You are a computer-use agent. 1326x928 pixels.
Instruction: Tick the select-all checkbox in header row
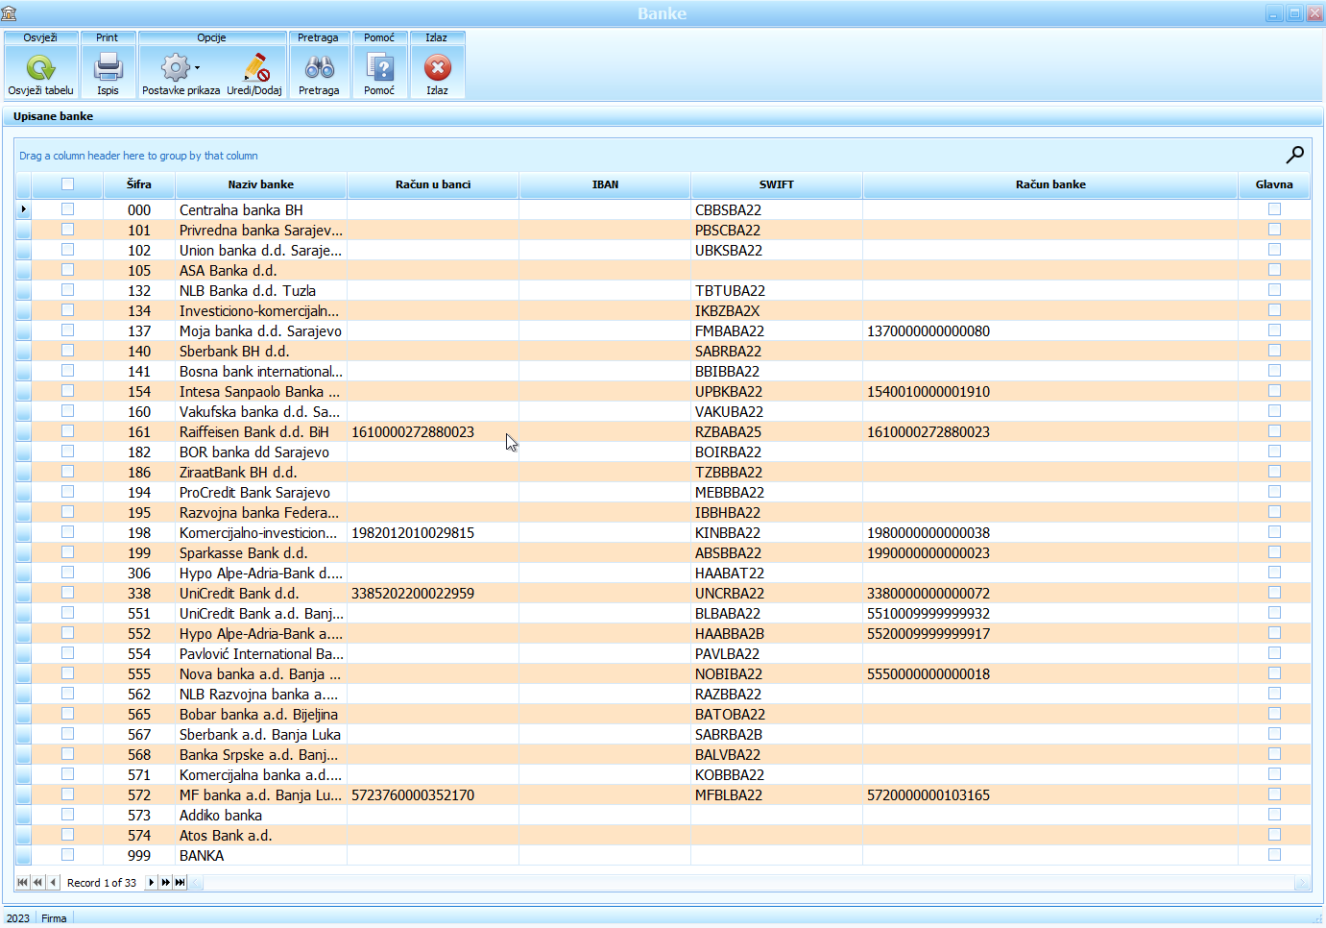point(67,184)
